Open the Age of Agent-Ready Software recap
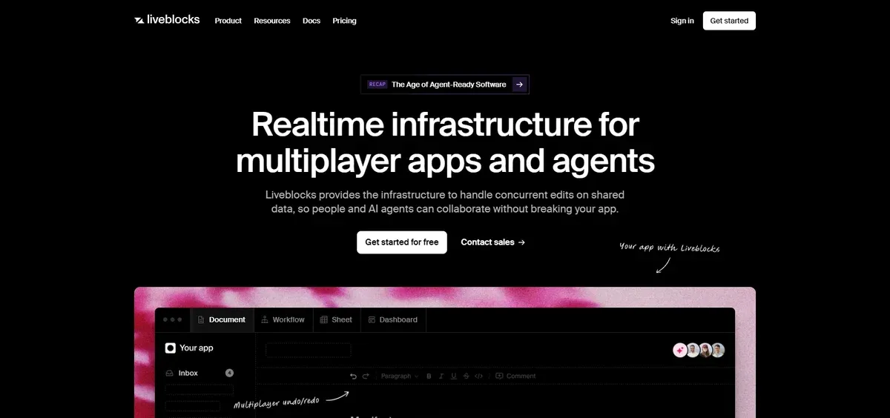The image size is (890, 418). click(445, 84)
